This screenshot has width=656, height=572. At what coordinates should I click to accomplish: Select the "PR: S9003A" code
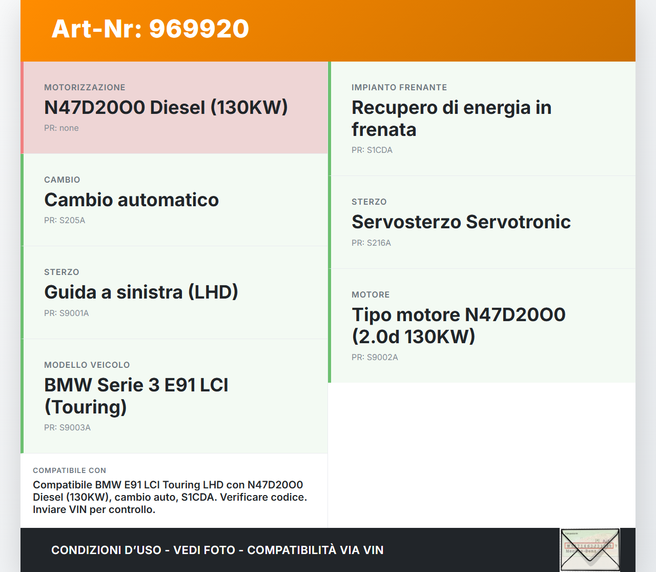point(67,427)
